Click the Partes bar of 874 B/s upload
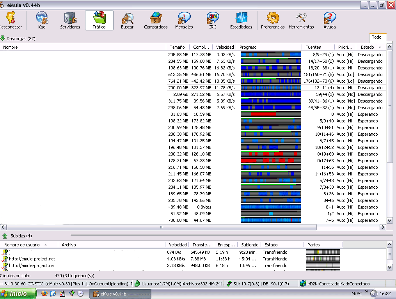396x299 pixels. click(323, 252)
